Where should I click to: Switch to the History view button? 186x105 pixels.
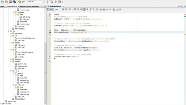point(57,9)
